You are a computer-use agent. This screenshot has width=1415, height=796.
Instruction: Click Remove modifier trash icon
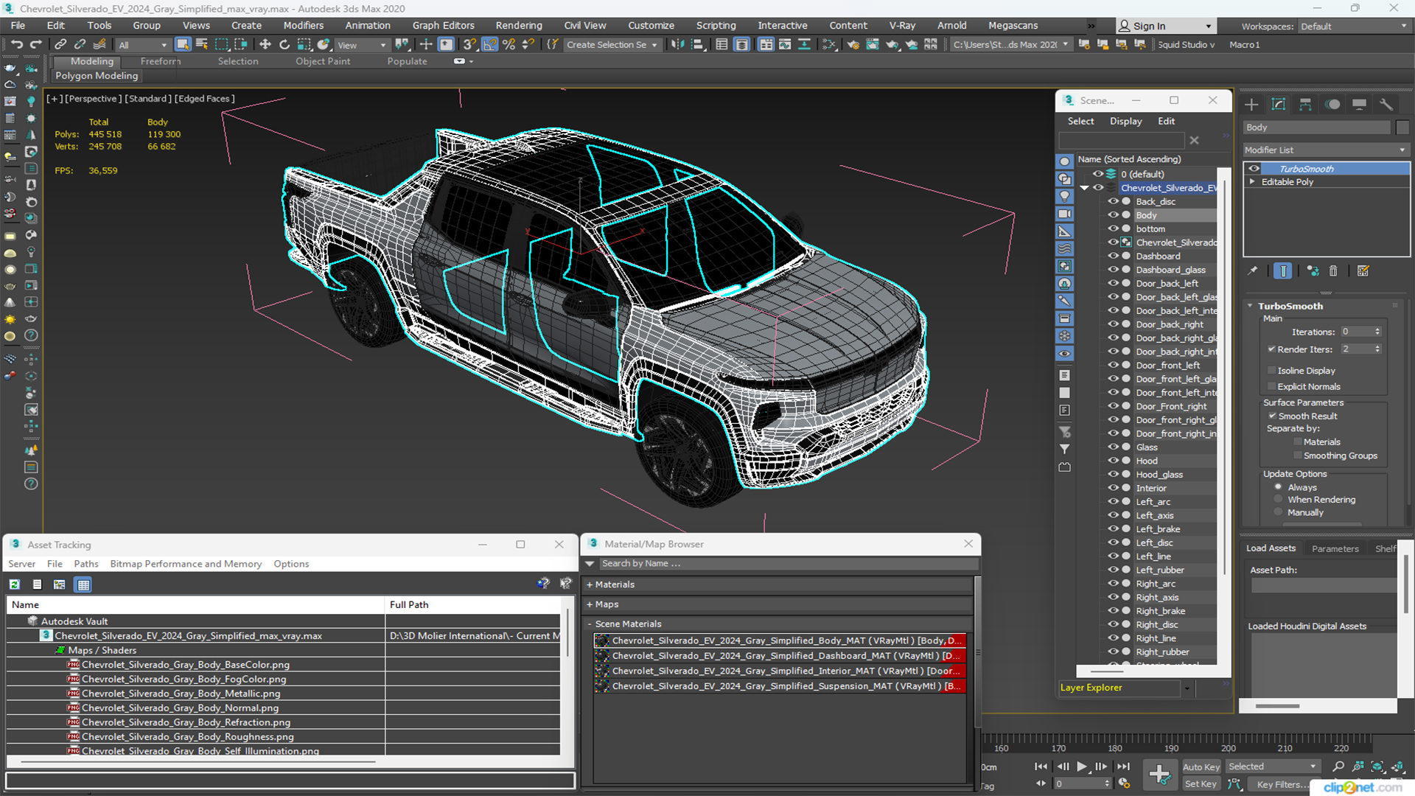point(1333,271)
